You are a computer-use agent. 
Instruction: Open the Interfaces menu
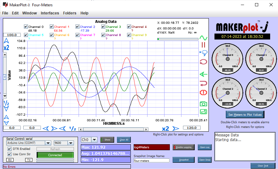50,13
